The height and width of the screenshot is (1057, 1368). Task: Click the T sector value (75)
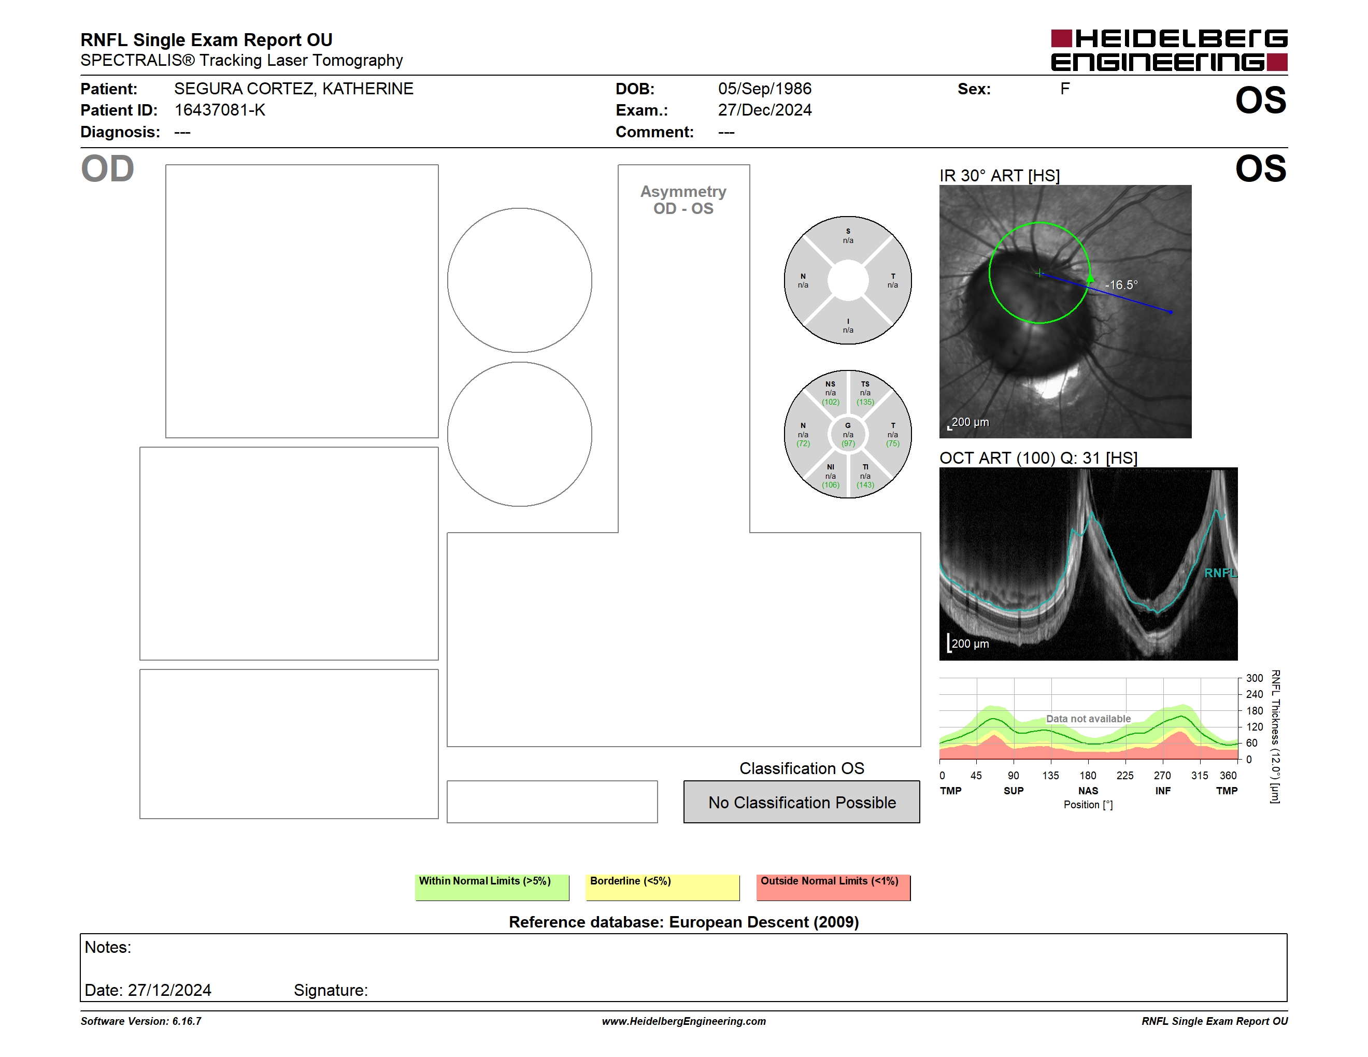[893, 444]
